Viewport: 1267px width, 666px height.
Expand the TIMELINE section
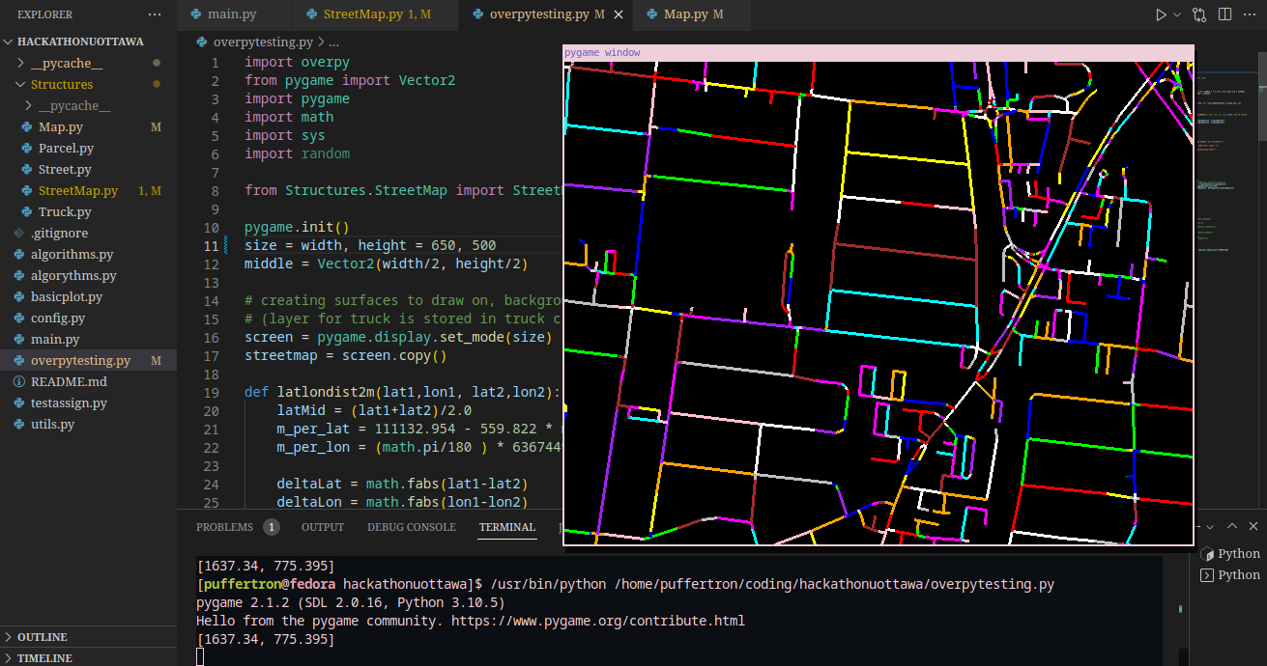coord(43,657)
